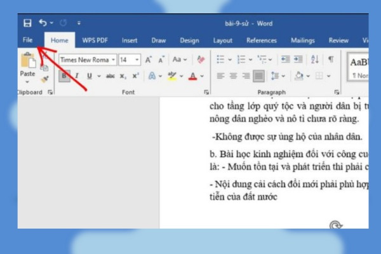The width and height of the screenshot is (381, 254).
Task: Expand the Paste options arrow
Action: pyautogui.click(x=27, y=82)
